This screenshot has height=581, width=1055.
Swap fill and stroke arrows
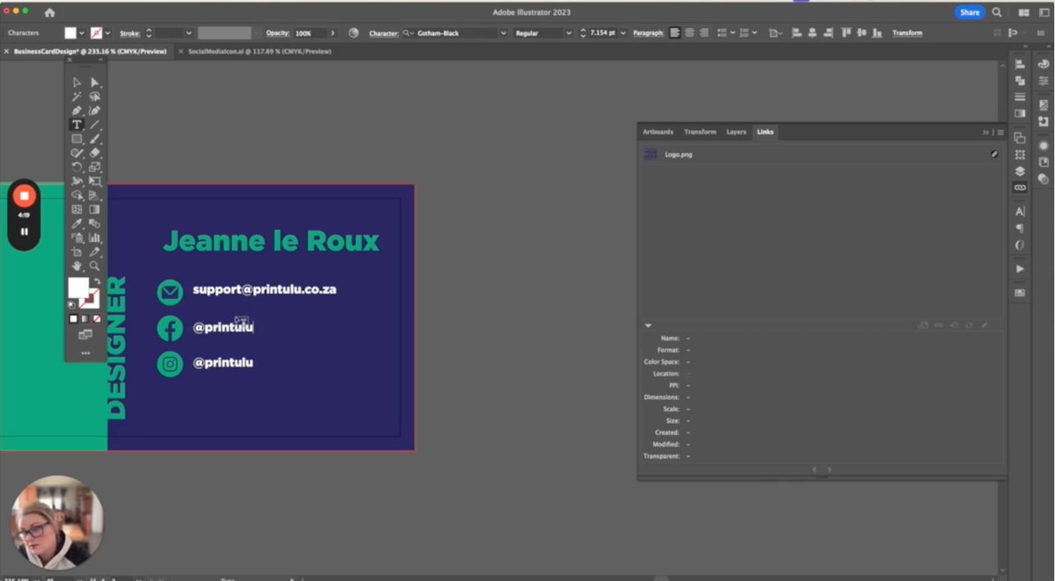97,282
